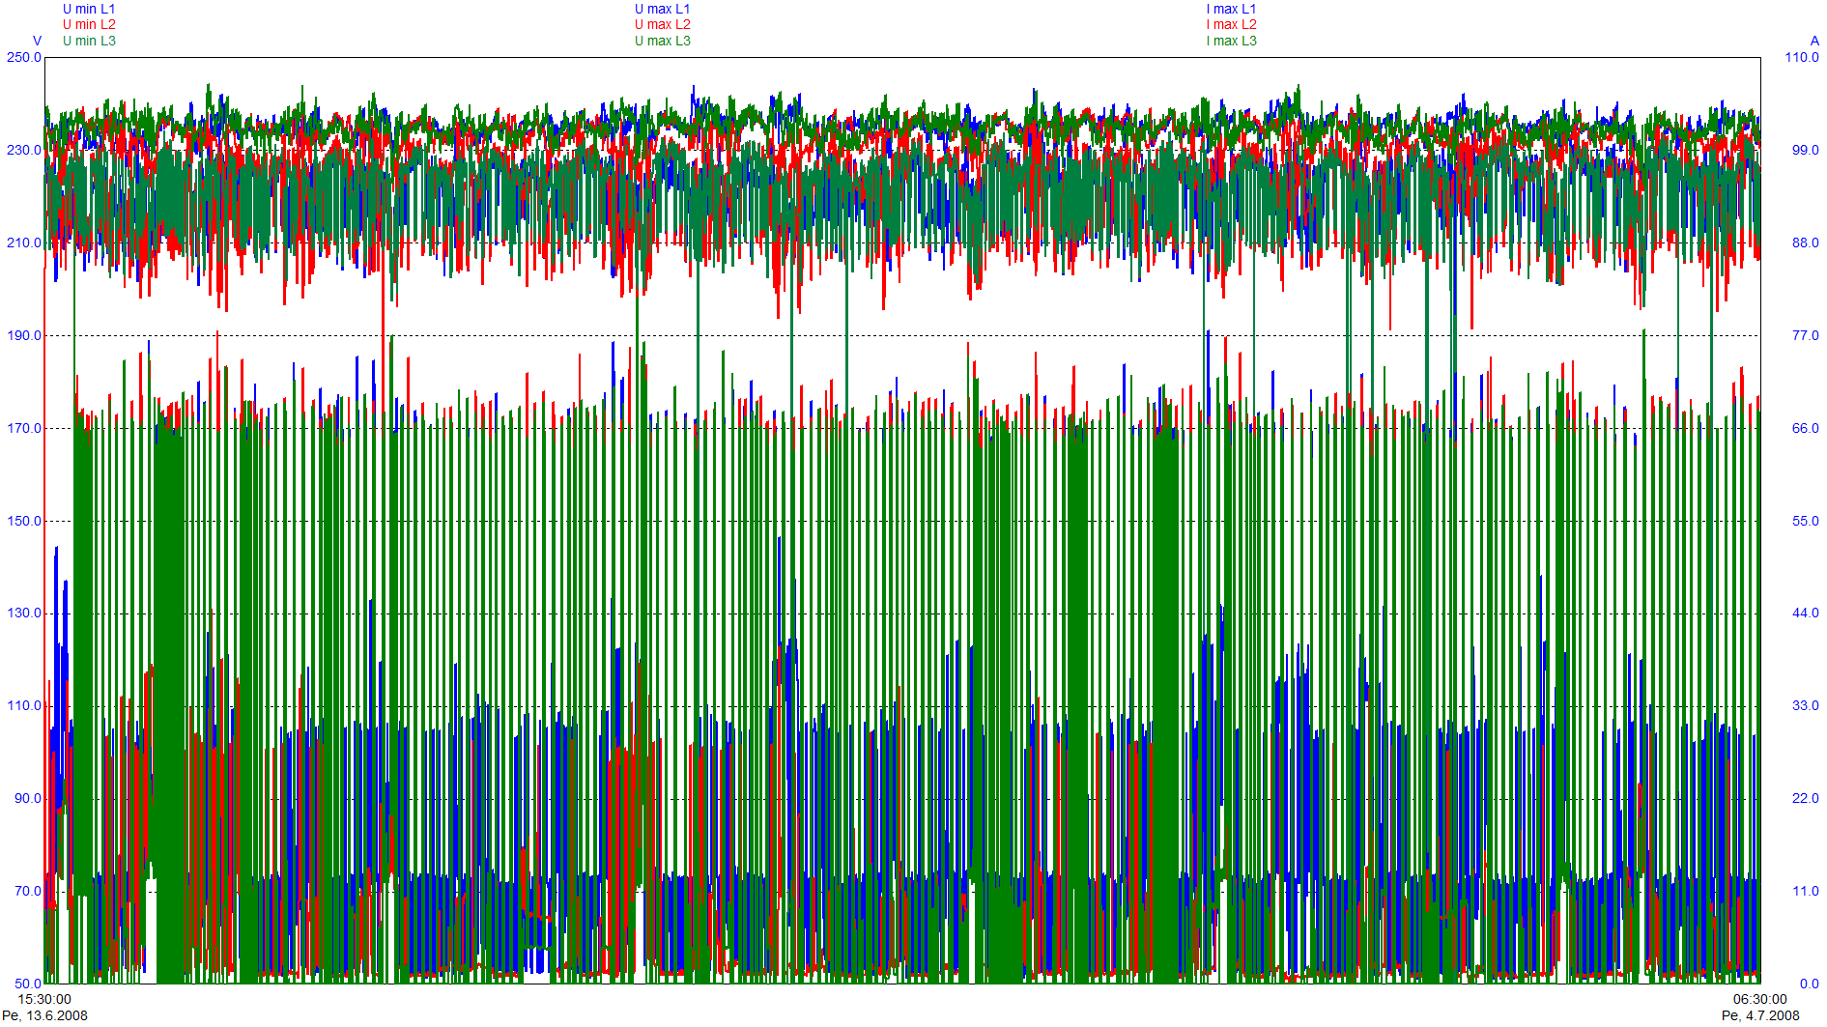Click the 11.0 current axis value
The image size is (1827, 1027).
click(x=1806, y=891)
